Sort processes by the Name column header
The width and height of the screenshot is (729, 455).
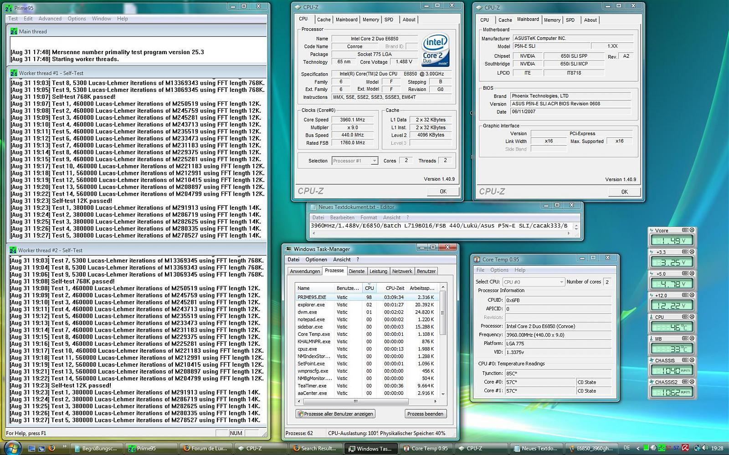314,288
